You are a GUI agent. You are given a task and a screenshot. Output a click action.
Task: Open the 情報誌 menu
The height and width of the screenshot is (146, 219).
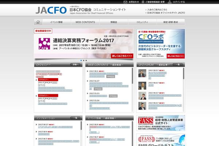(114, 22)
